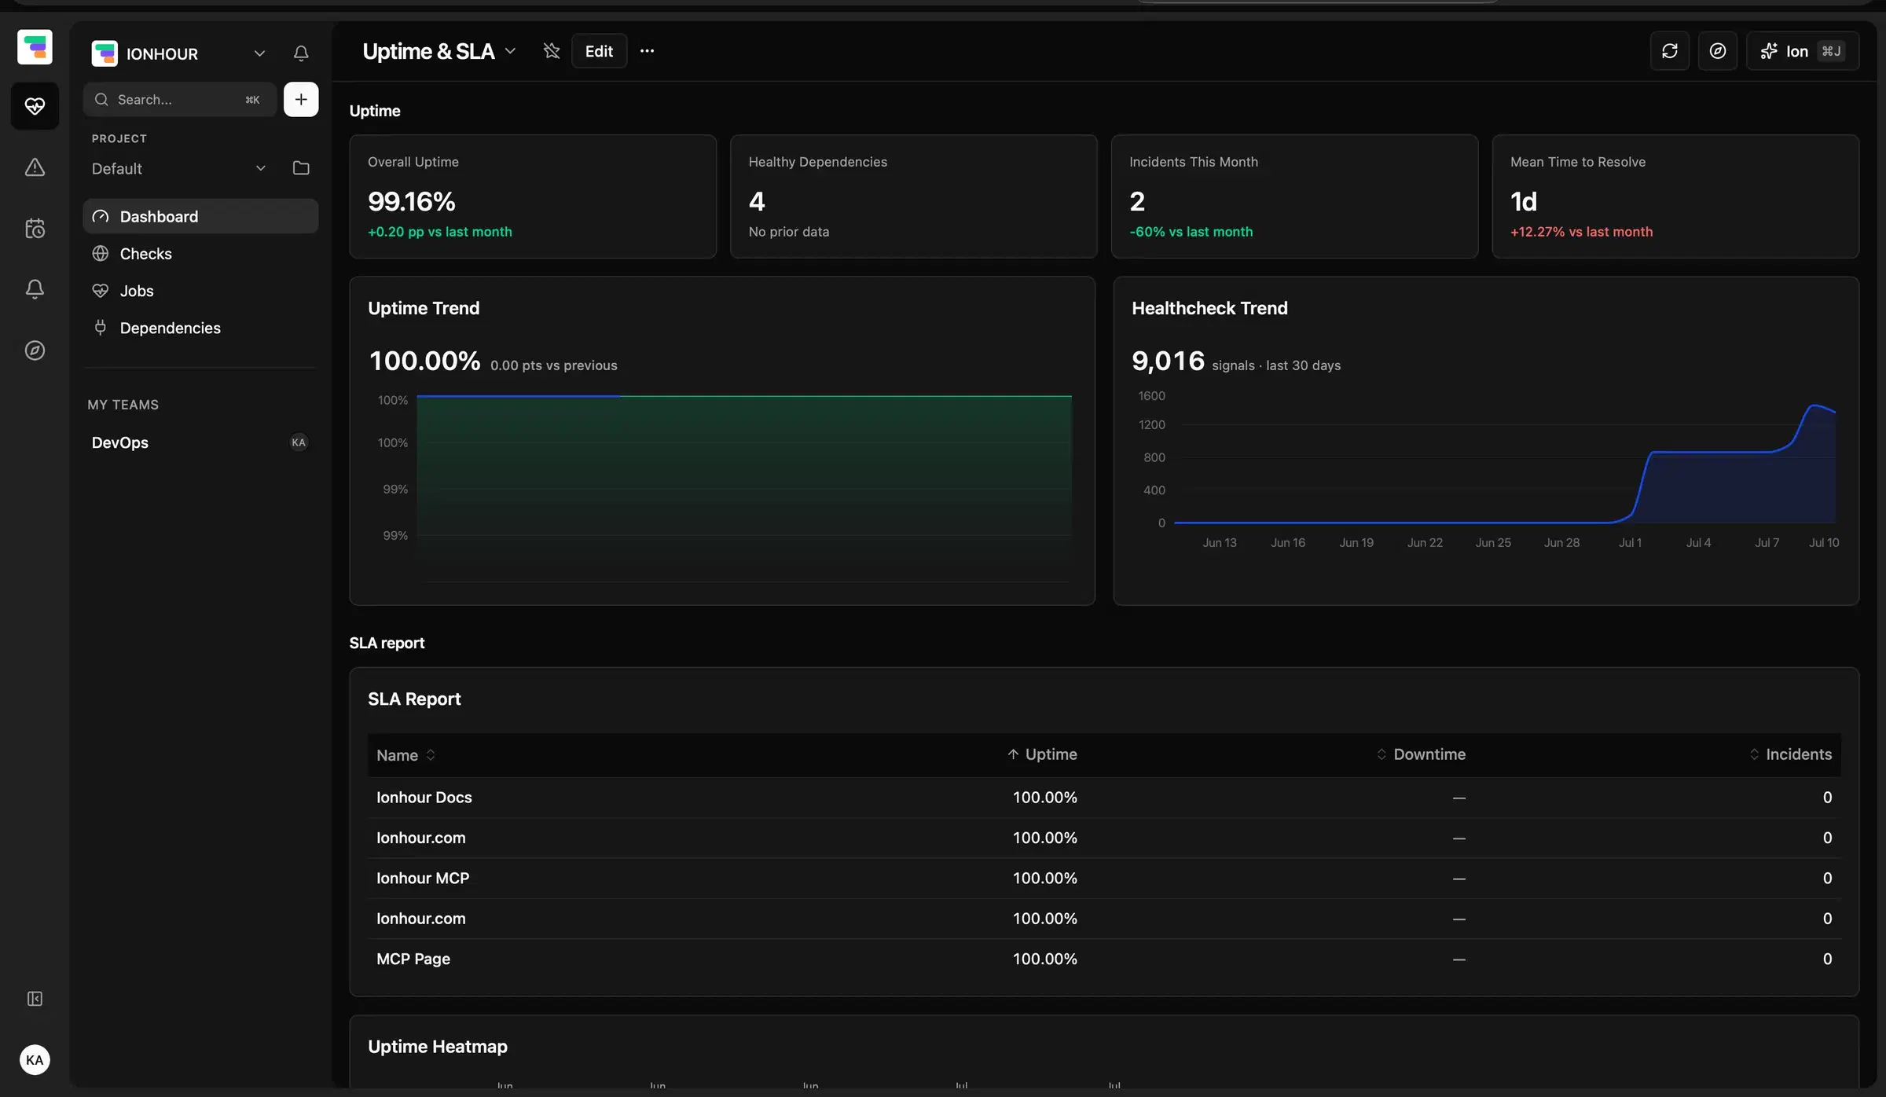Click the Ionhour MCP row name

pos(423,878)
